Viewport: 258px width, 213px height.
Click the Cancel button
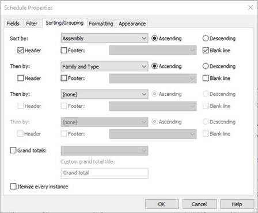tap(199, 204)
